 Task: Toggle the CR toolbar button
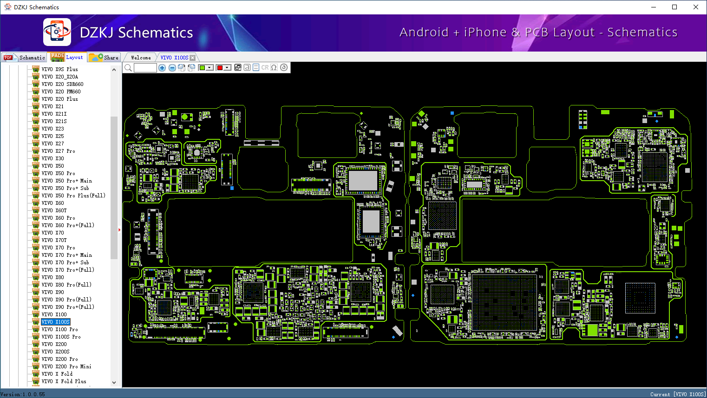pyautogui.click(x=265, y=67)
